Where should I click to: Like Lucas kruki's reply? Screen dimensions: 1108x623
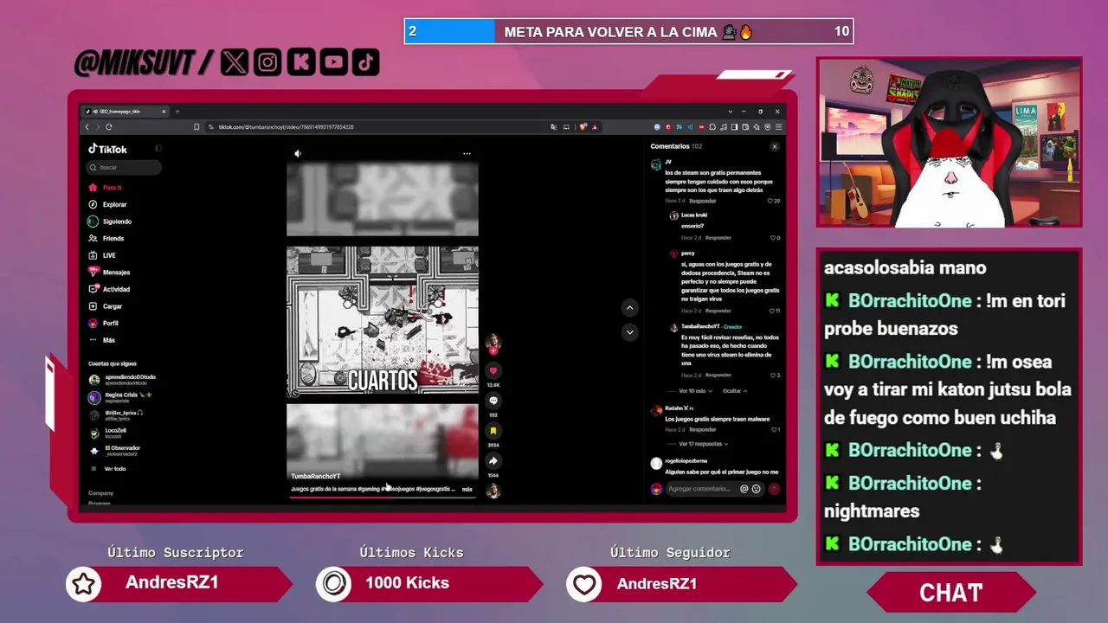pyautogui.click(x=775, y=238)
